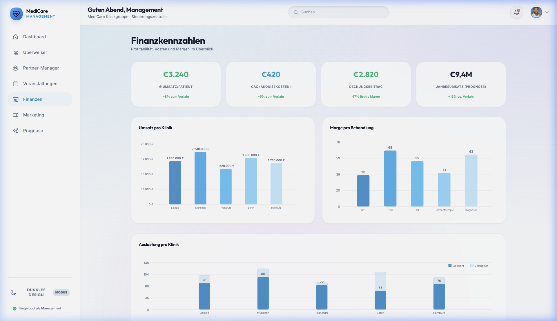557x321 pixels.
Task: Go to Partner-Manager section
Action: (40, 68)
